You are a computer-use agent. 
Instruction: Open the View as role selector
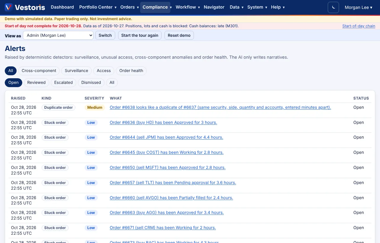coord(58,35)
